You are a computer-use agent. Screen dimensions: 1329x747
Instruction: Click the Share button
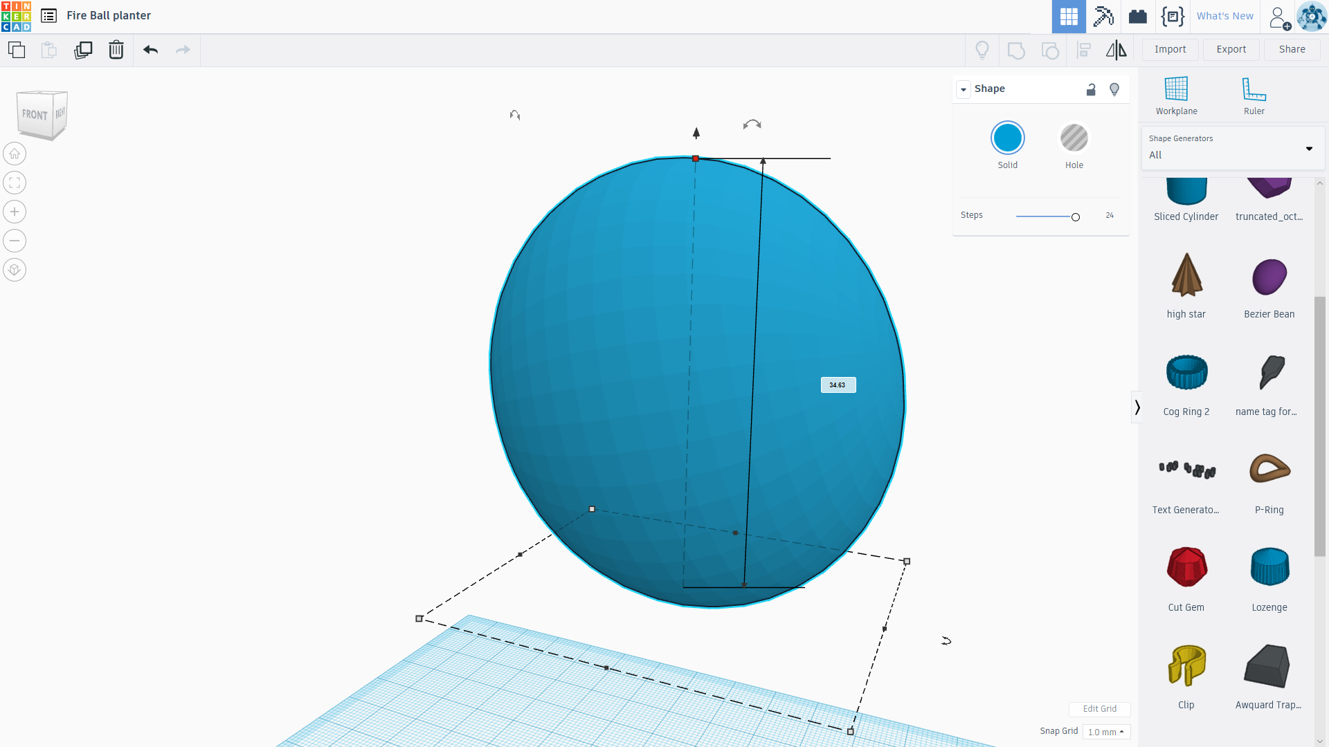coord(1292,49)
